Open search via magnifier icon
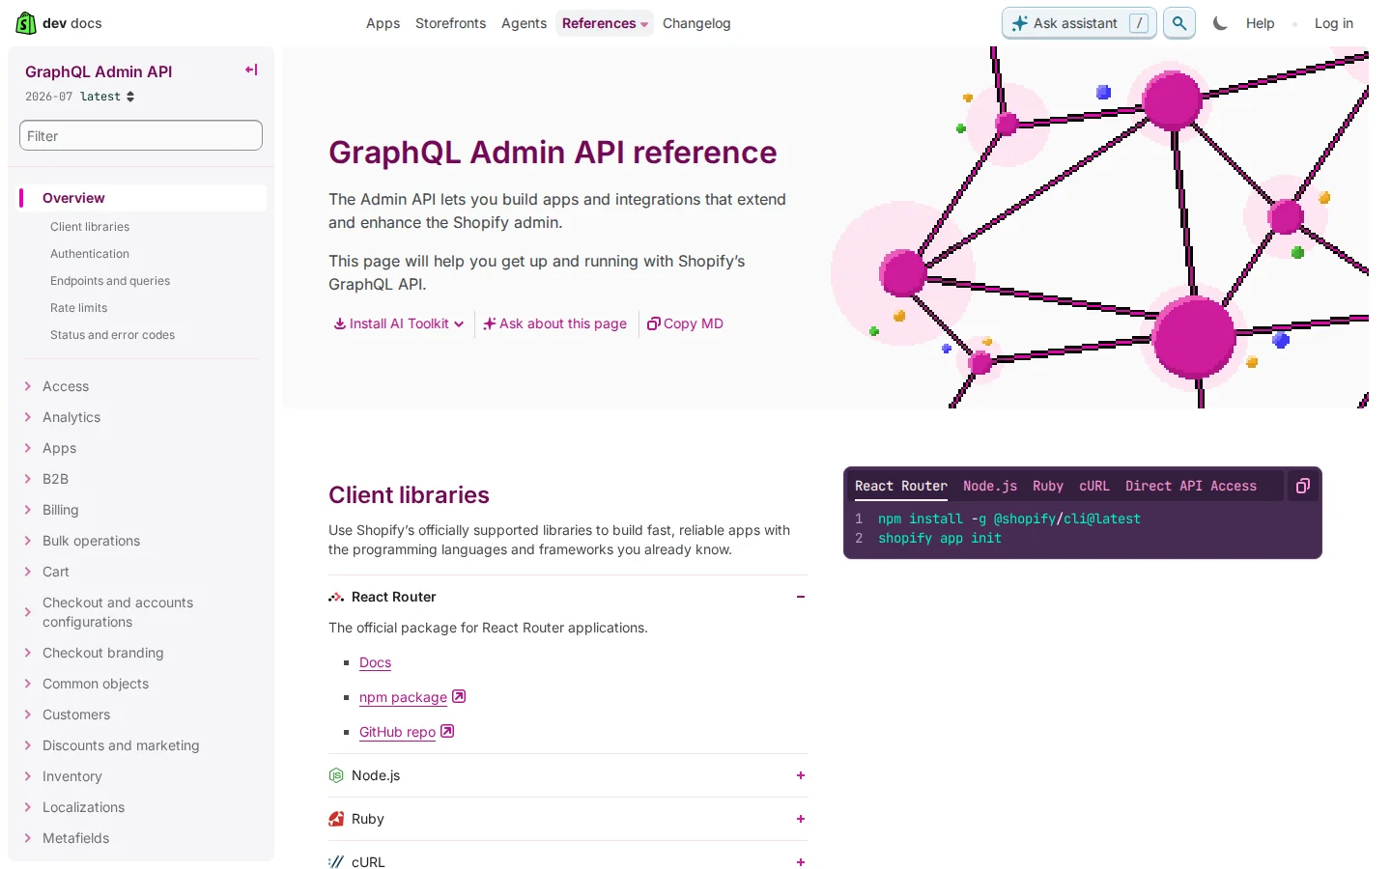This screenshot has height=869, width=1391. point(1178,23)
